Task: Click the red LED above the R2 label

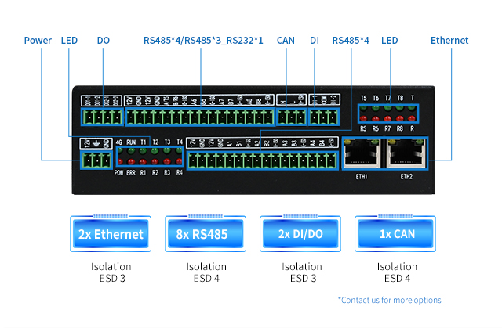Action: click(x=155, y=161)
